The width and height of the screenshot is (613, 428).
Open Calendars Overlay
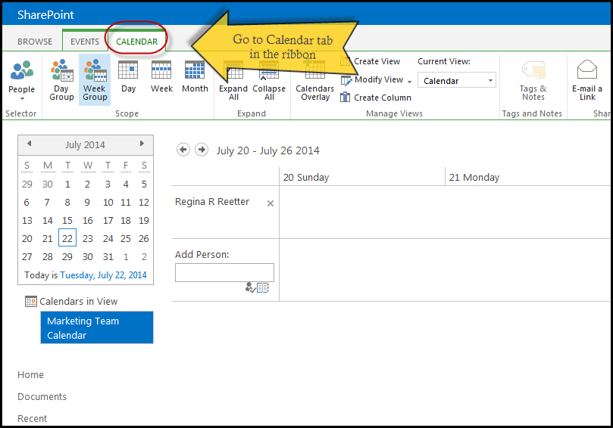click(x=314, y=81)
